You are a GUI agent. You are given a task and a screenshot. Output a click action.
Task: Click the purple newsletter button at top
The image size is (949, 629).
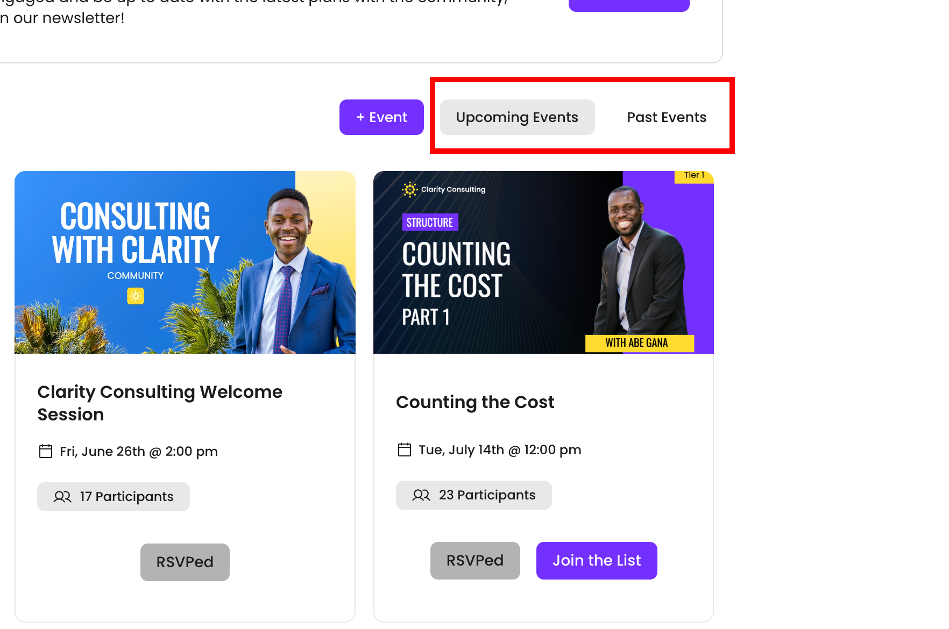pos(628,5)
